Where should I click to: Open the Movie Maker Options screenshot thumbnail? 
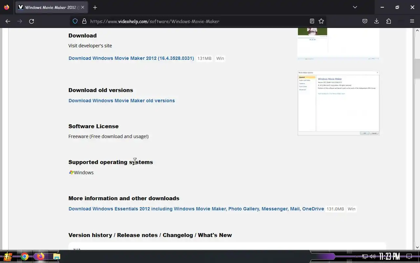pos(339,103)
